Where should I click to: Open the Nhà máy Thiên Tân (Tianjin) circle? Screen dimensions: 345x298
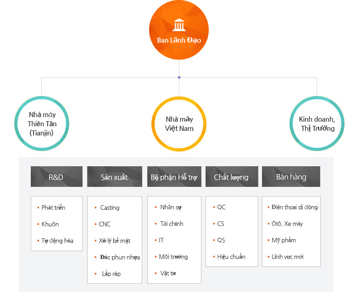pyautogui.click(x=42, y=124)
